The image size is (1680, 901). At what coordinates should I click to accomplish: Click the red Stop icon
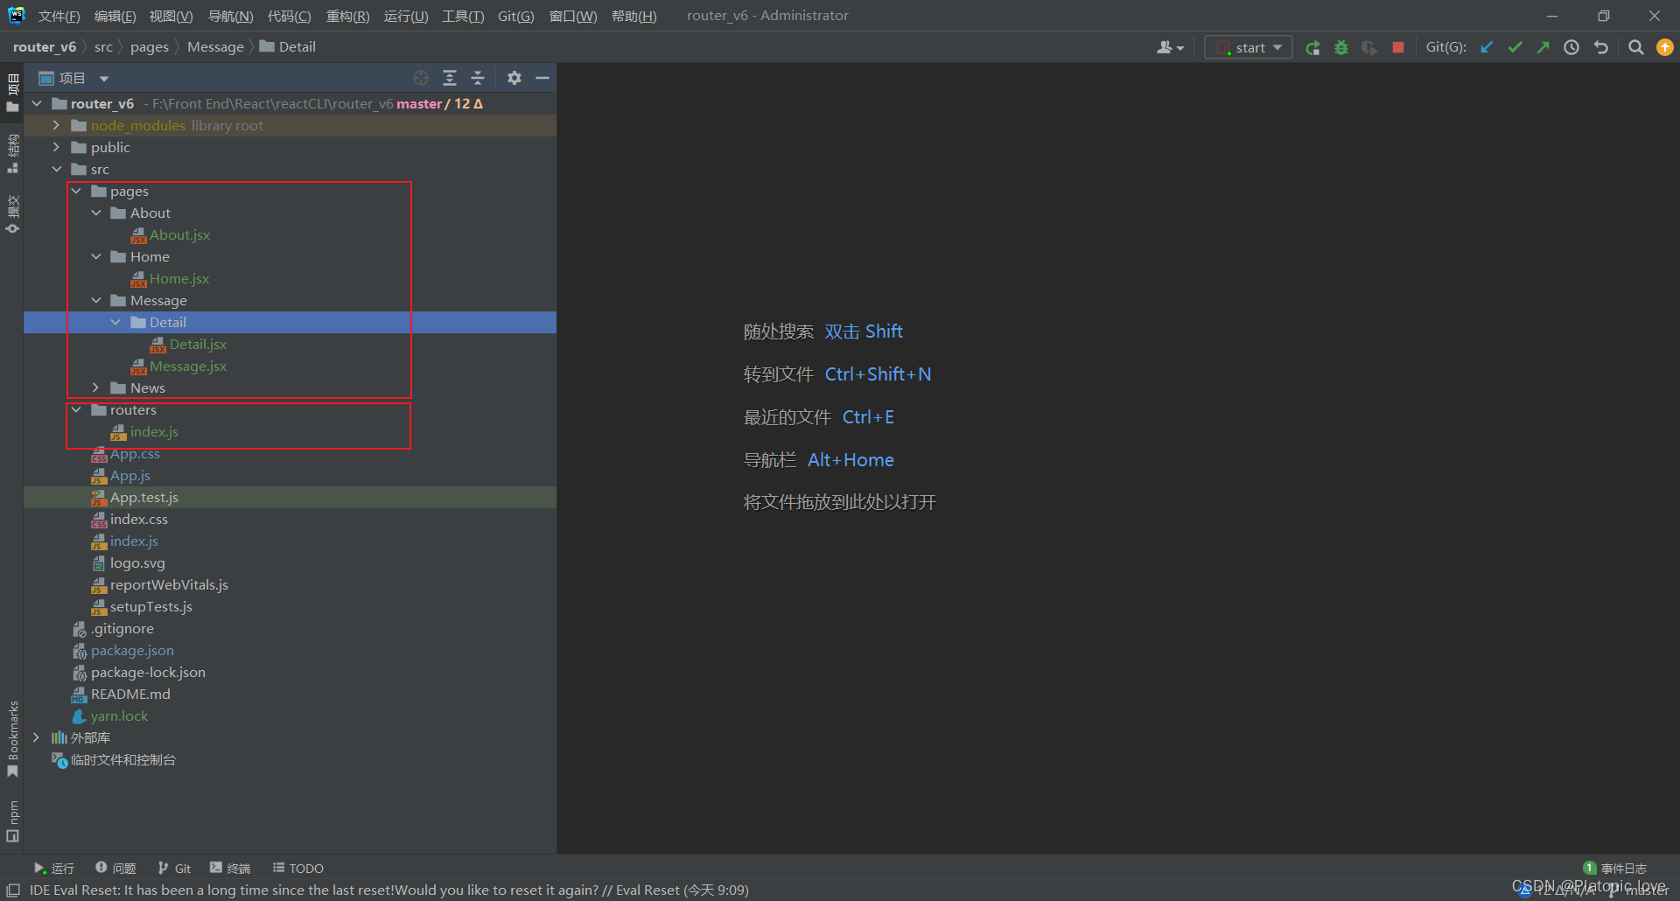tap(1398, 47)
